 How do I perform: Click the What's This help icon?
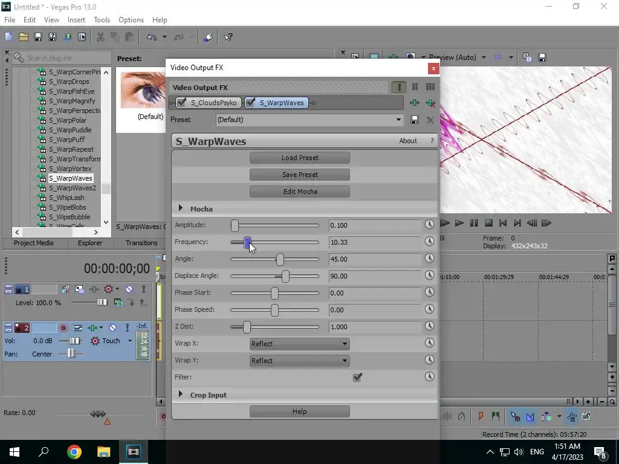(x=228, y=37)
